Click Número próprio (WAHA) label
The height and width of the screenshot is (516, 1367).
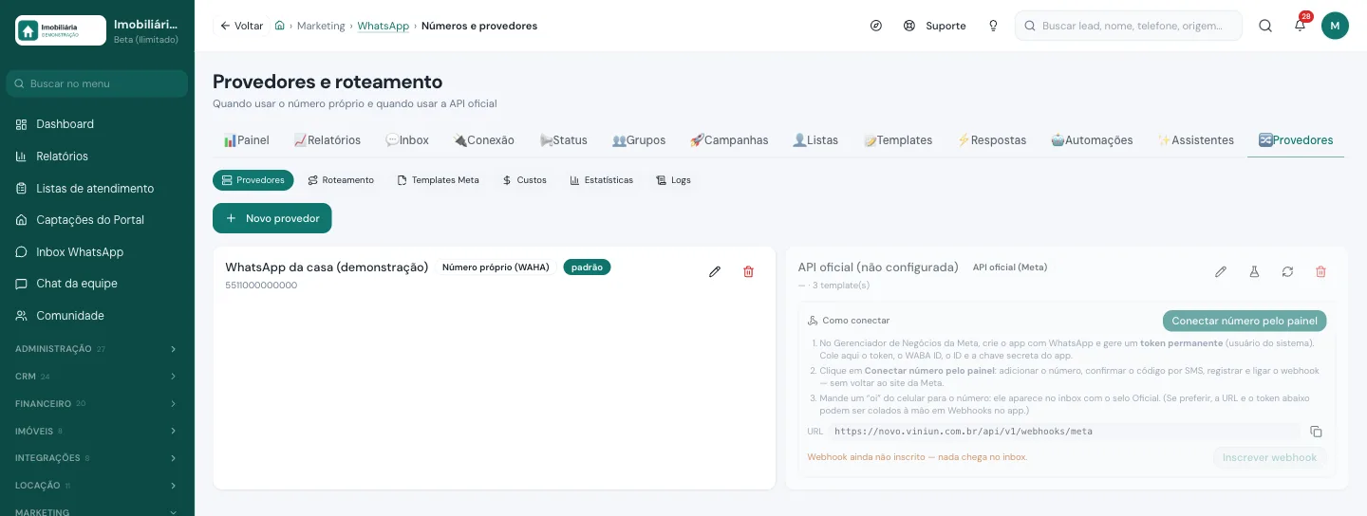pyautogui.click(x=496, y=267)
